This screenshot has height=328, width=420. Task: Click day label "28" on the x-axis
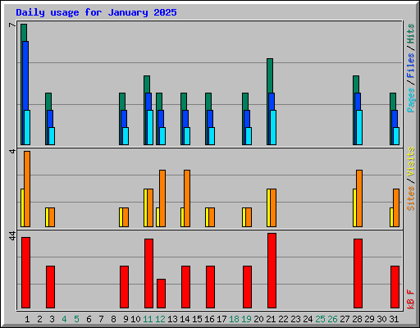pyautogui.click(x=357, y=319)
